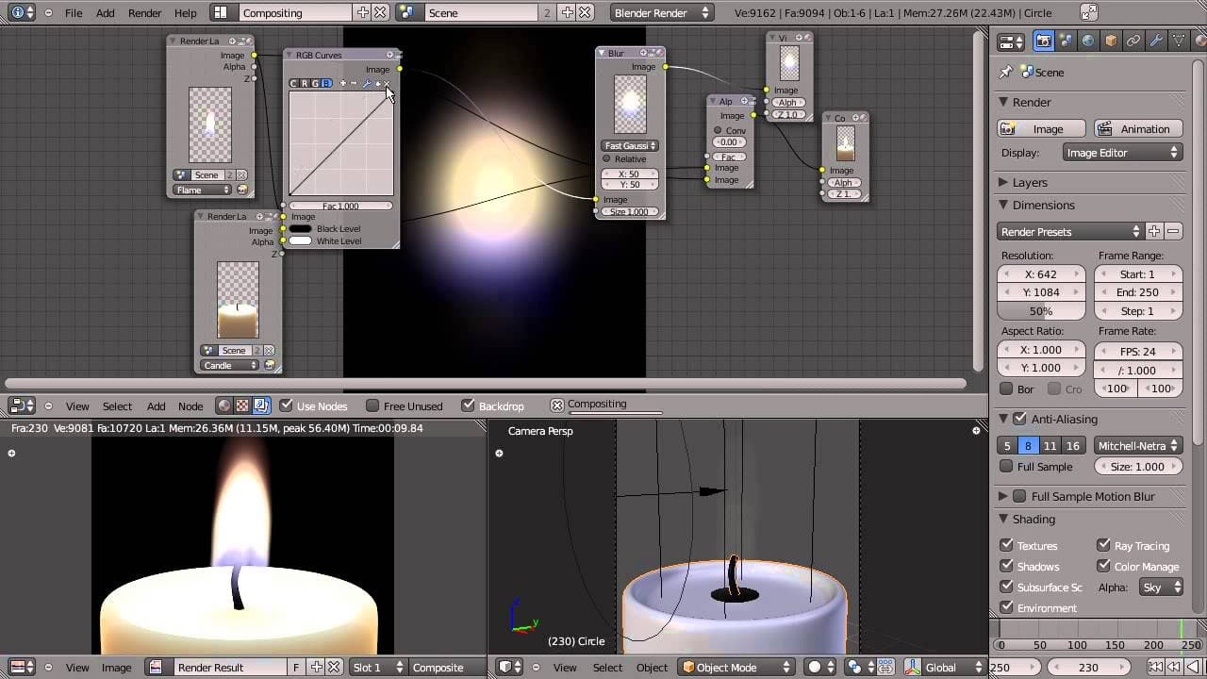Select the texture node tree type icon

point(242,406)
